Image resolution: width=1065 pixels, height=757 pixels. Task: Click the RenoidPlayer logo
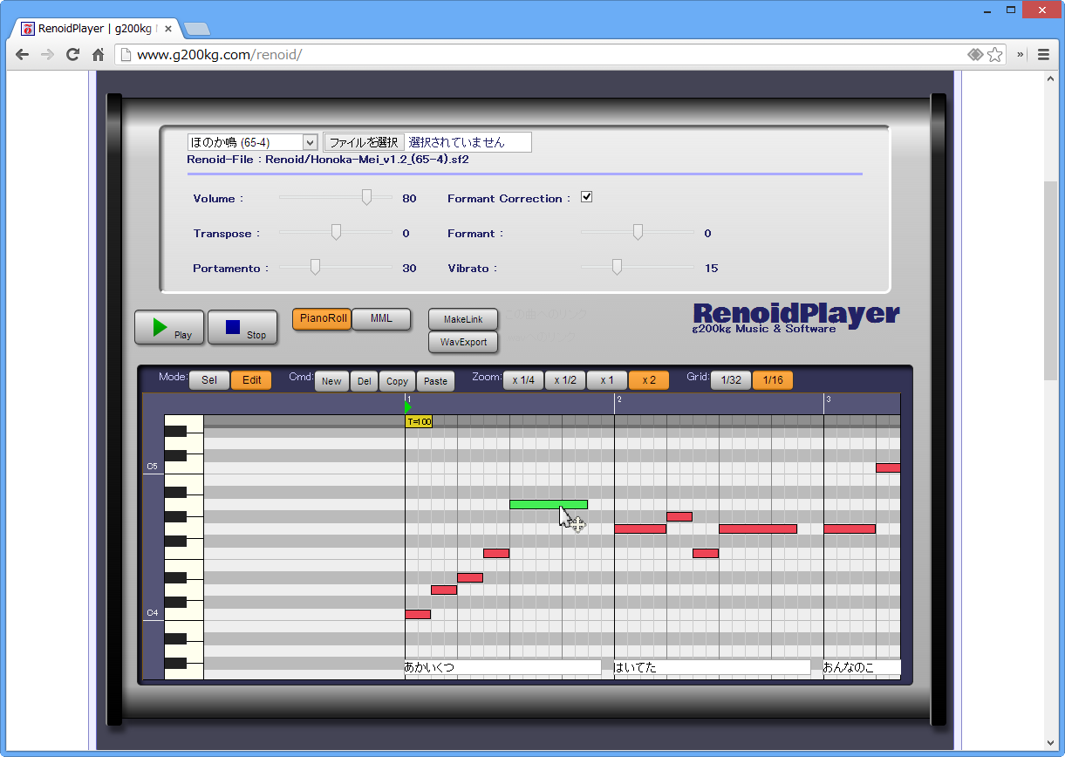point(796,317)
